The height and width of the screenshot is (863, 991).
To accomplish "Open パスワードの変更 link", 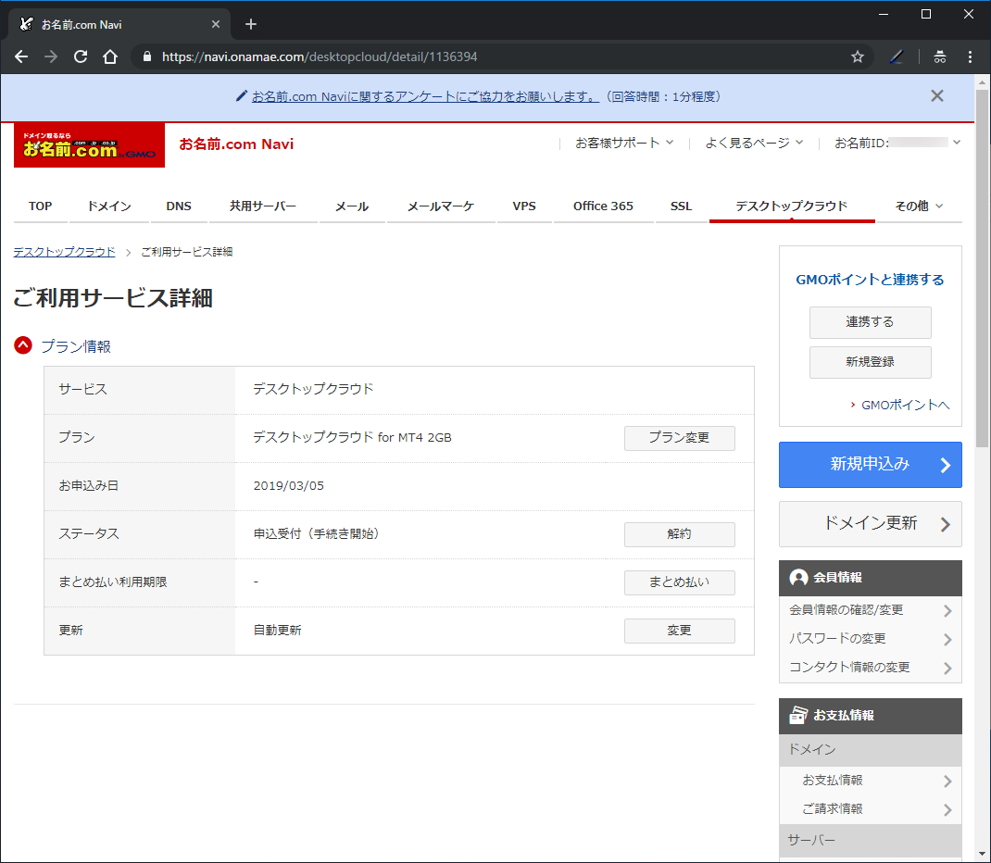I will pos(871,639).
